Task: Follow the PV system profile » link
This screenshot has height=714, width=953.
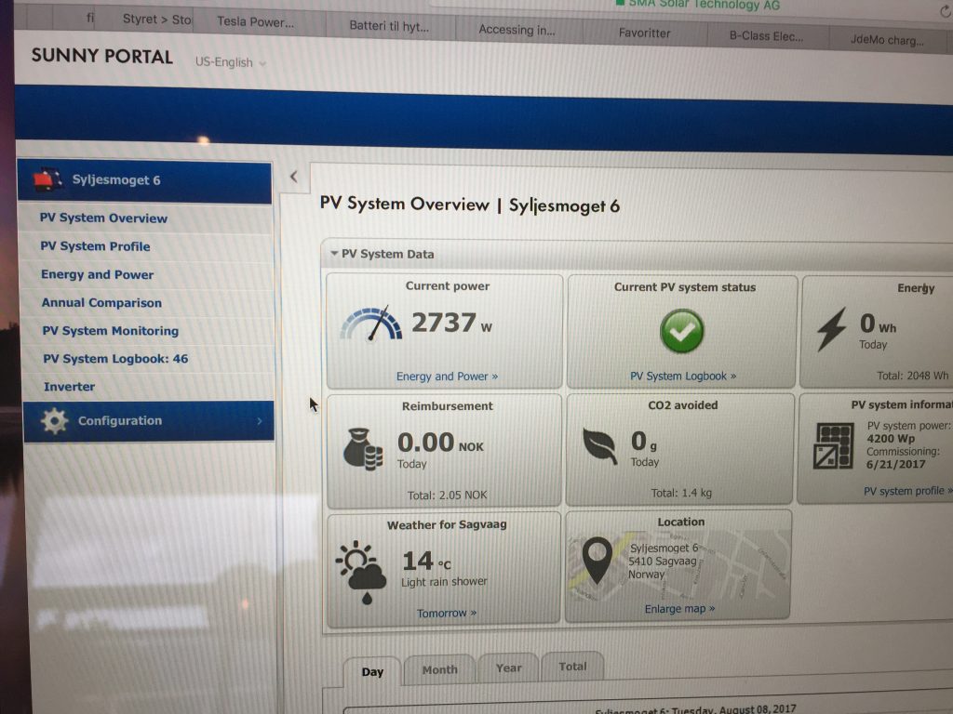Action: pos(908,491)
